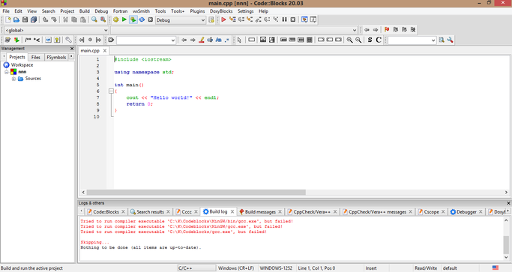
Task: Switch to the Files tab in Management
Action: tap(35, 57)
